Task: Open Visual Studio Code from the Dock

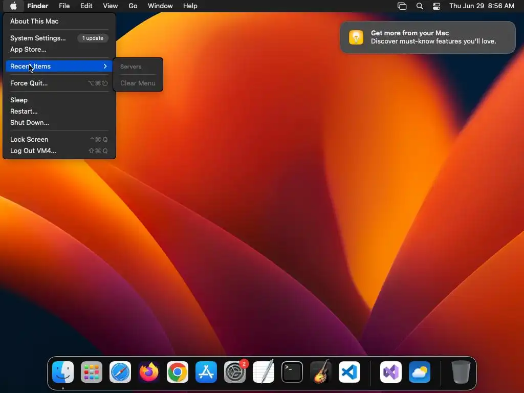Action: coord(349,372)
